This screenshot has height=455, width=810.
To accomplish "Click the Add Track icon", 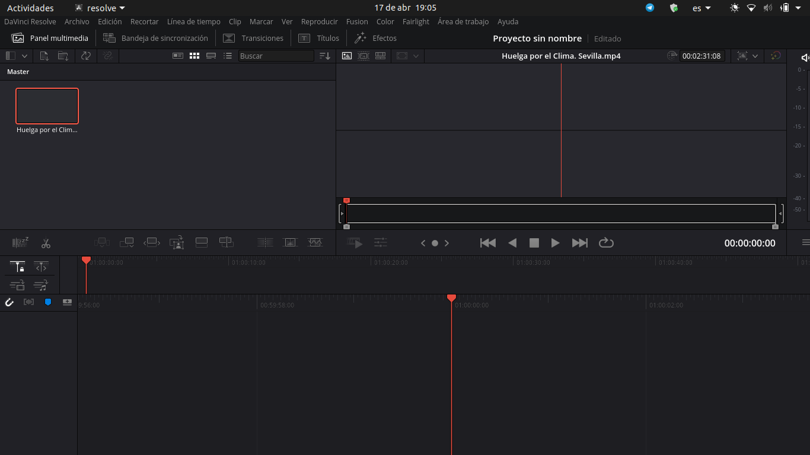I will [x=67, y=302].
